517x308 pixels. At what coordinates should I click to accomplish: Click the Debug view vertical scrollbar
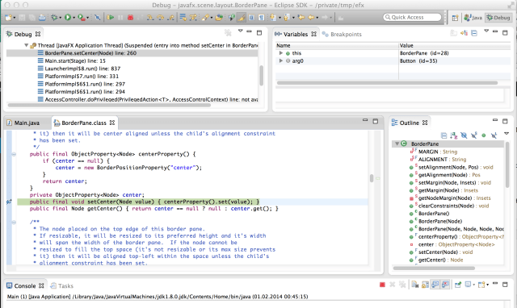[262, 76]
